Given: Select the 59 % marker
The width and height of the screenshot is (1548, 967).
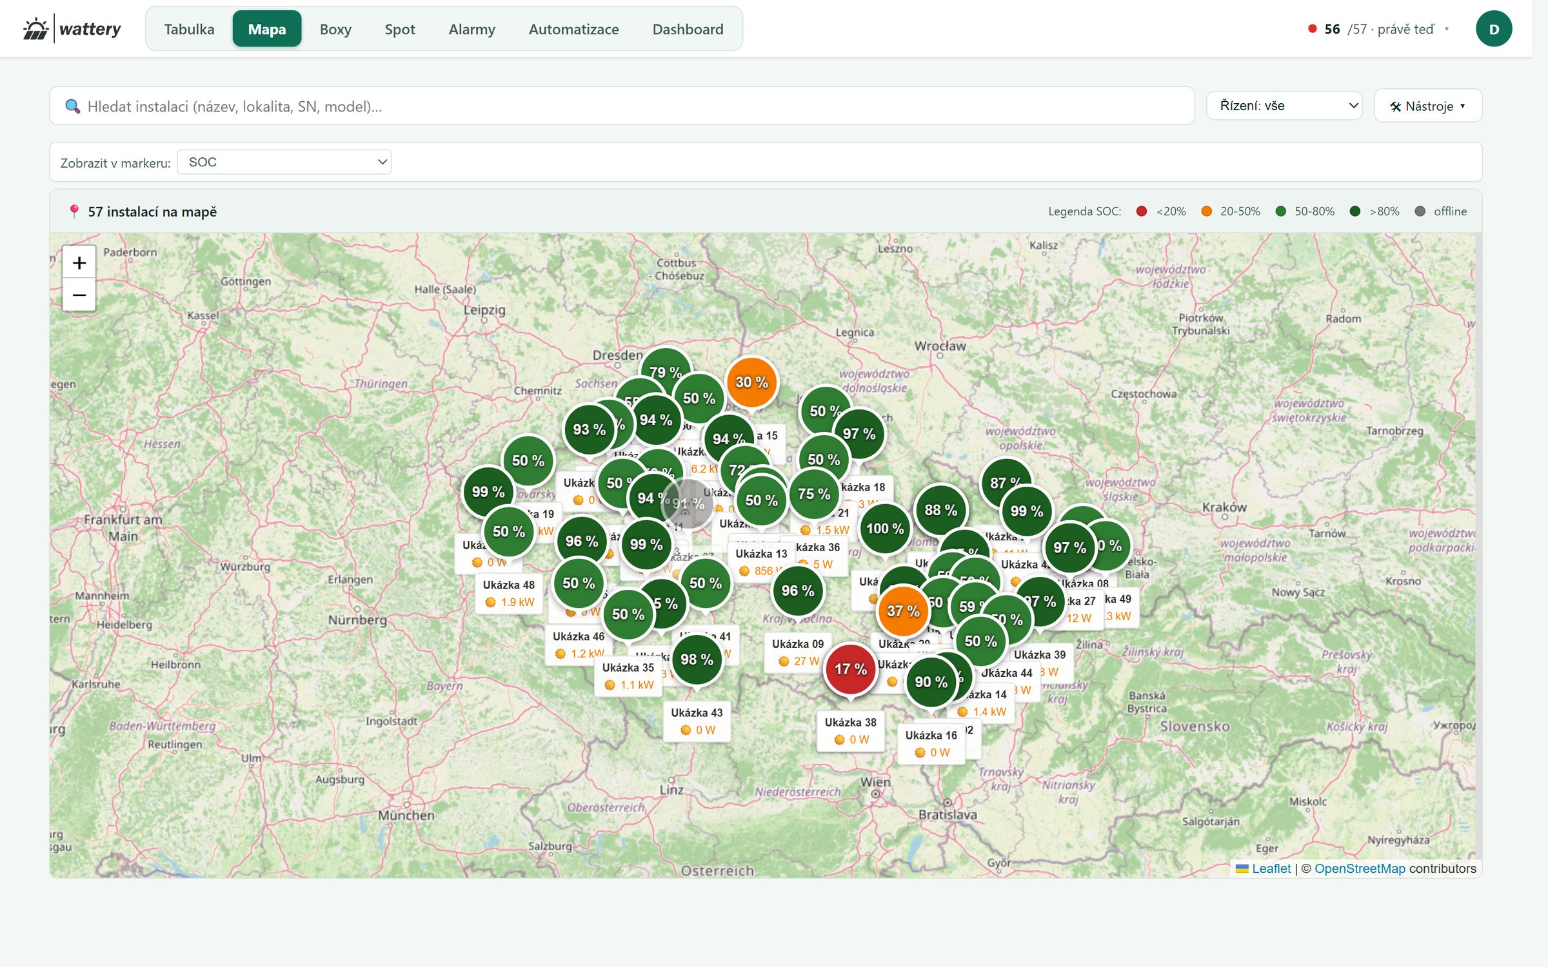Looking at the screenshot, I should coord(973,606).
